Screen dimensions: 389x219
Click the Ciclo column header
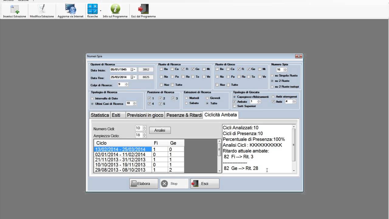pyautogui.click(x=123, y=143)
